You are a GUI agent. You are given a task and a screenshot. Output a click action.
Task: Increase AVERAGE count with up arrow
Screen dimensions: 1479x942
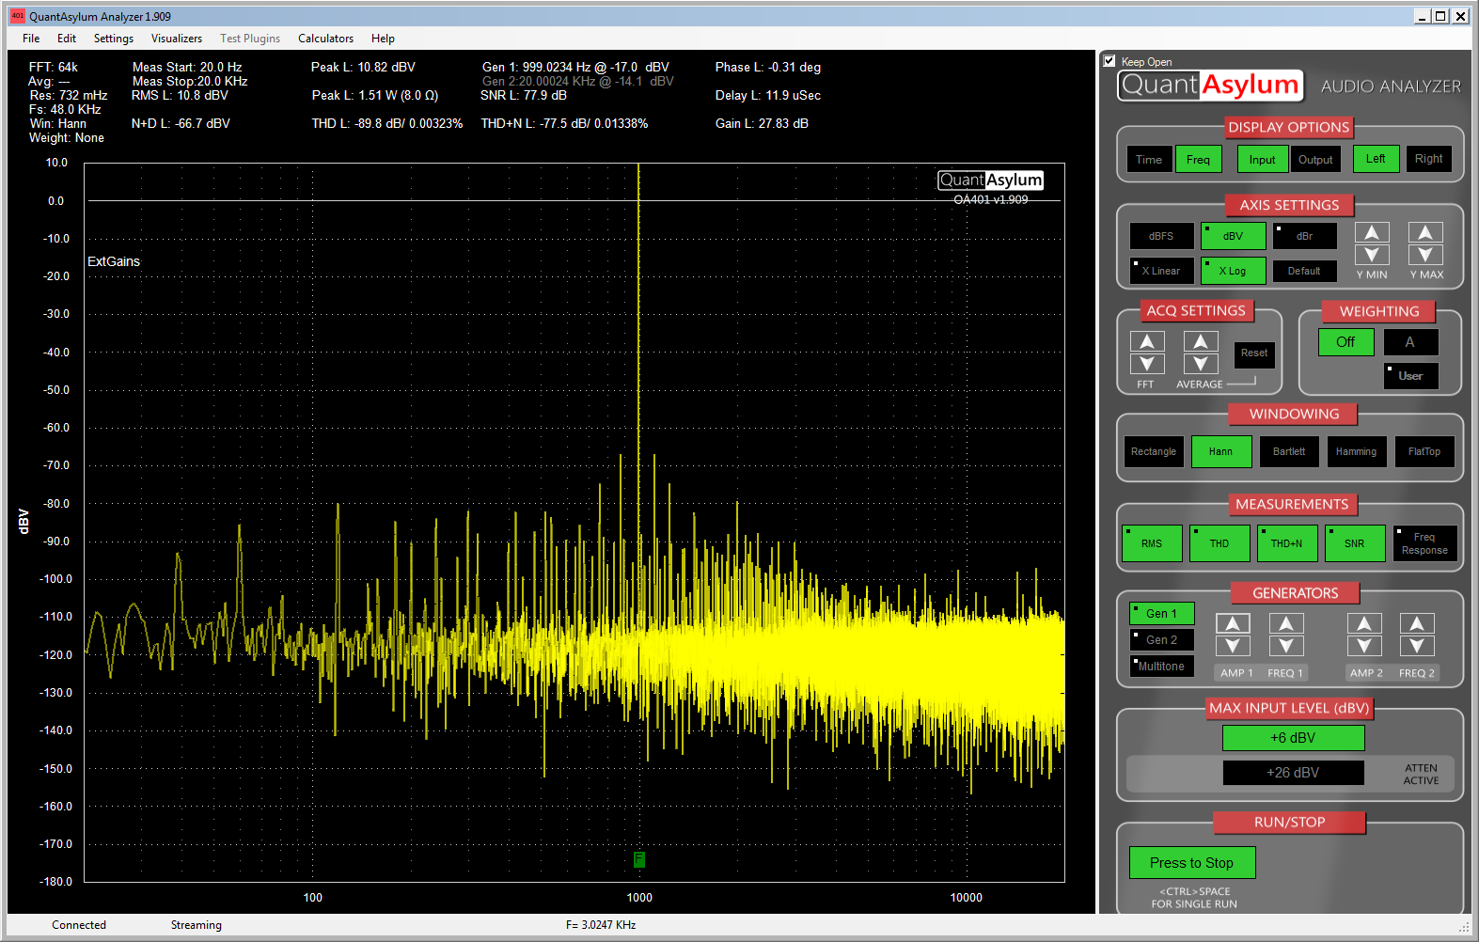tap(1201, 342)
